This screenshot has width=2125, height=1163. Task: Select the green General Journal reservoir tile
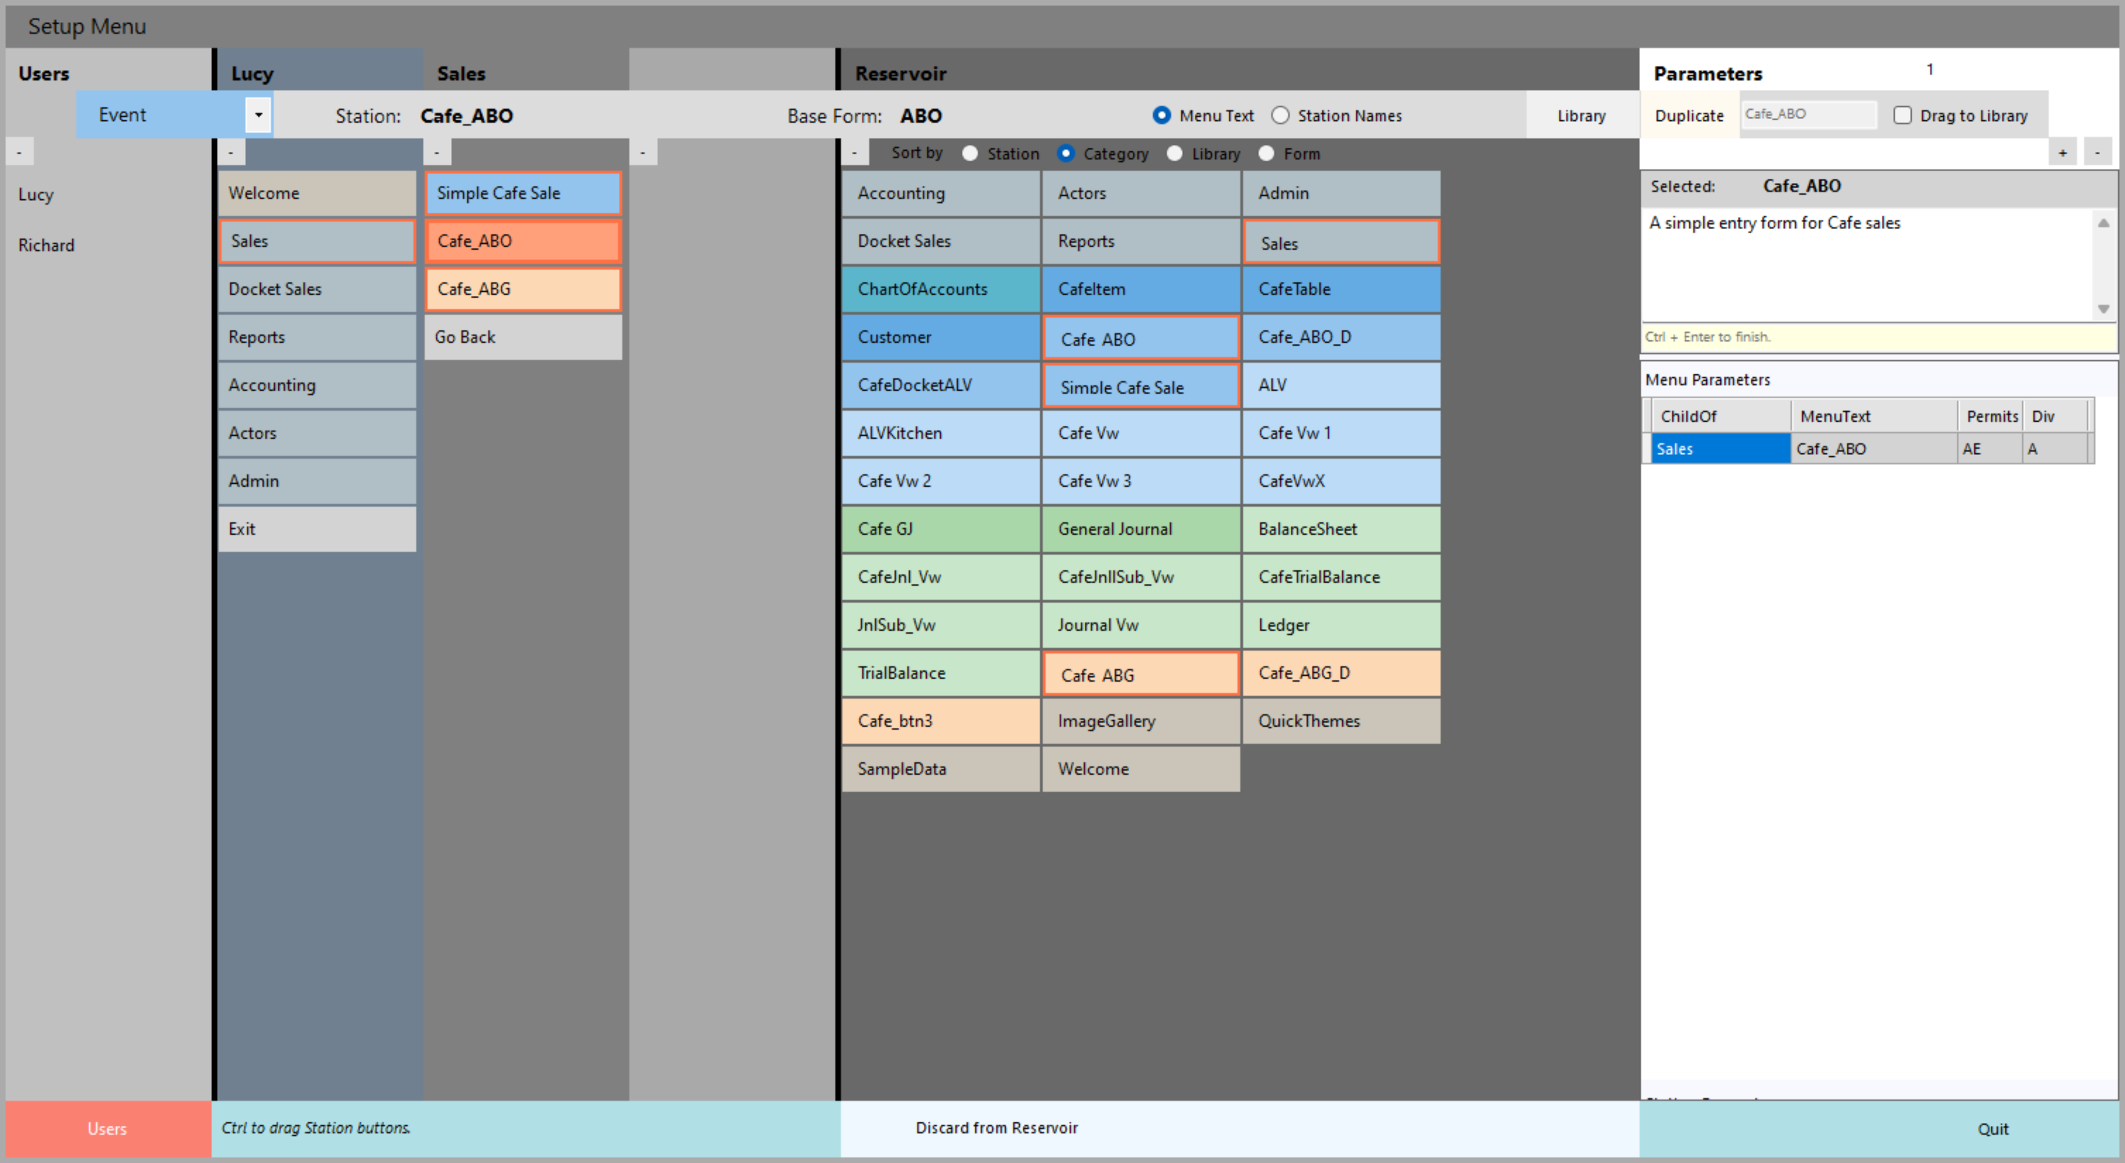point(1140,529)
